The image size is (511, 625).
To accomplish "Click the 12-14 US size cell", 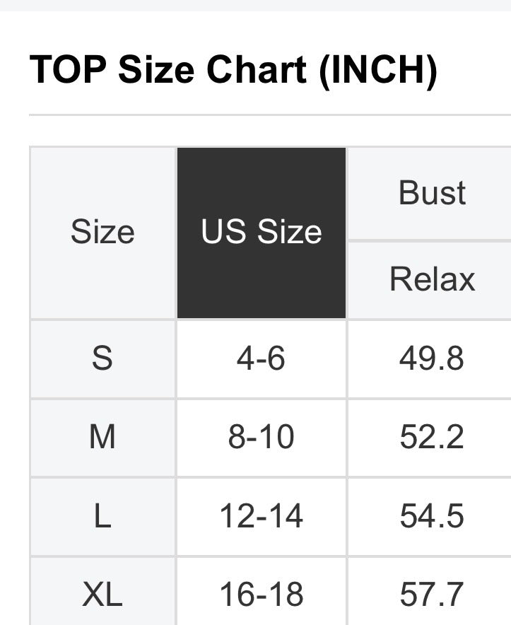I will (x=262, y=516).
